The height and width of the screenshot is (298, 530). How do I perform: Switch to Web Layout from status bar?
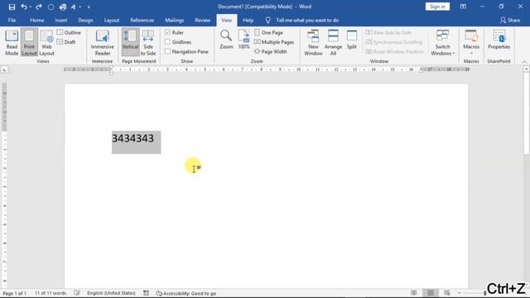pos(447,293)
